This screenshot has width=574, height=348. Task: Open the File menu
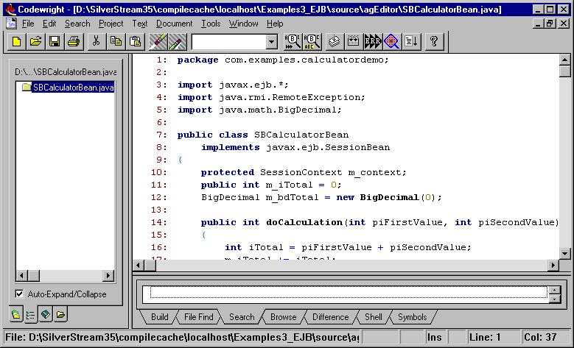click(x=28, y=24)
